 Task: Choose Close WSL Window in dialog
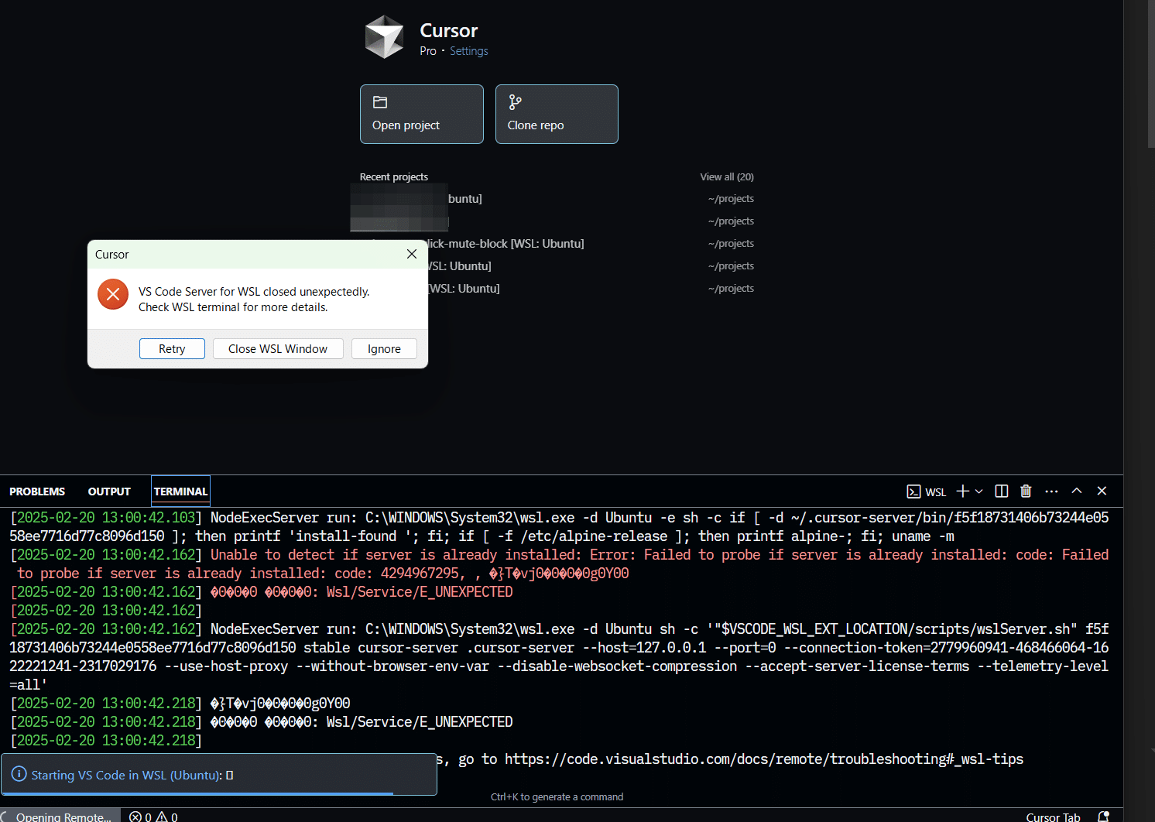[278, 349]
